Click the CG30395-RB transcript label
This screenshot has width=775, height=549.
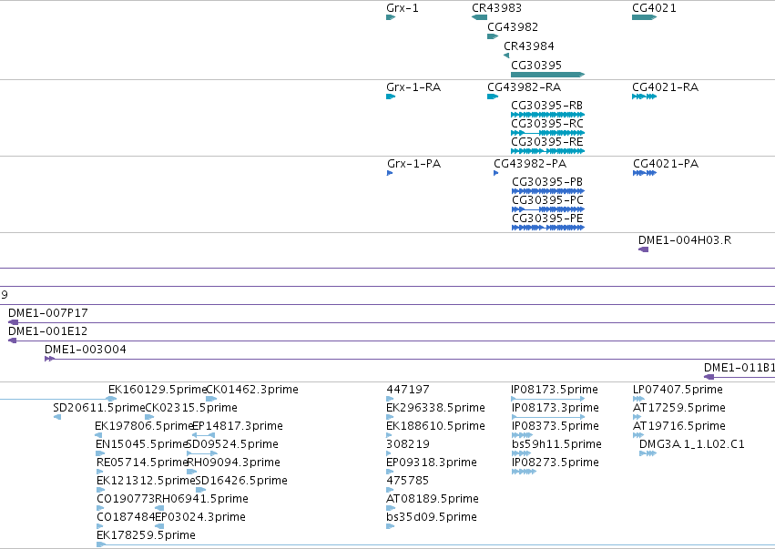(x=546, y=106)
